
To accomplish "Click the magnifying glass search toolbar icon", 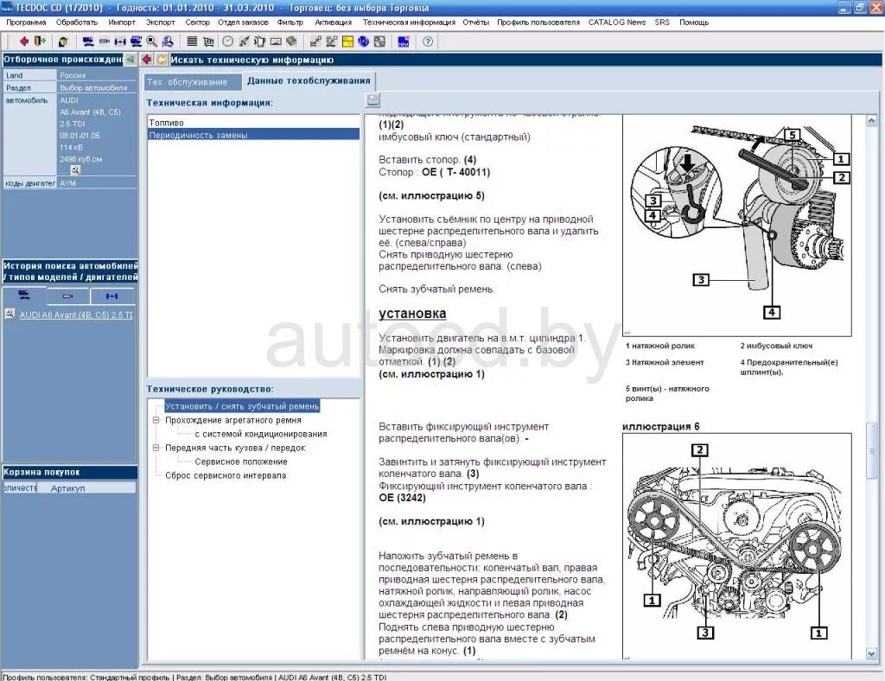I will point(152,41).
